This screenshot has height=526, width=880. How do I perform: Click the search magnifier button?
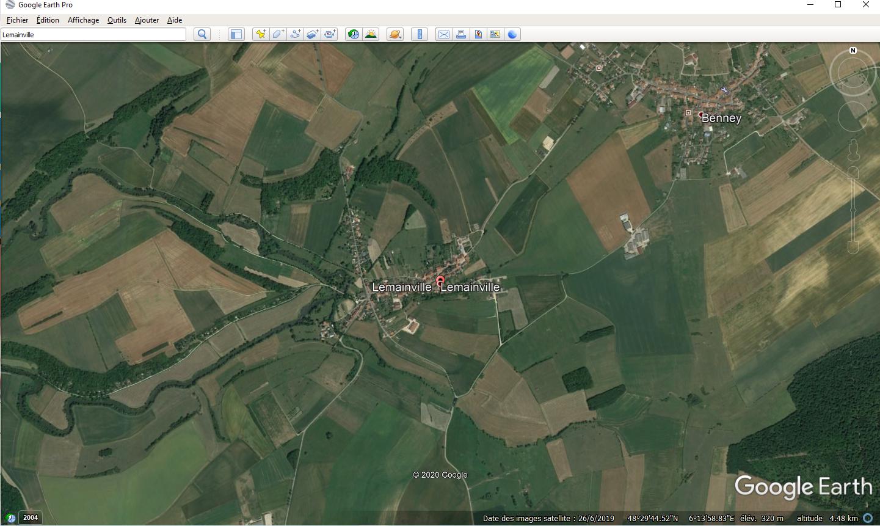[202, 34]
